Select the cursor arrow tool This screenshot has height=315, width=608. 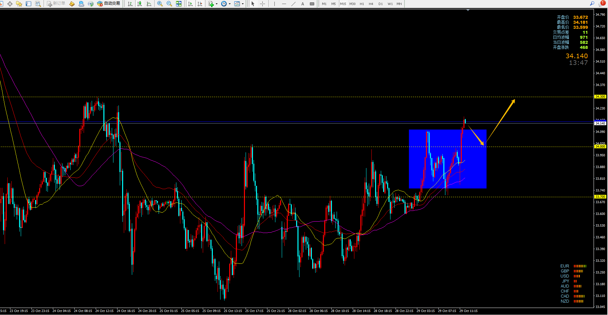pos(253,4)
